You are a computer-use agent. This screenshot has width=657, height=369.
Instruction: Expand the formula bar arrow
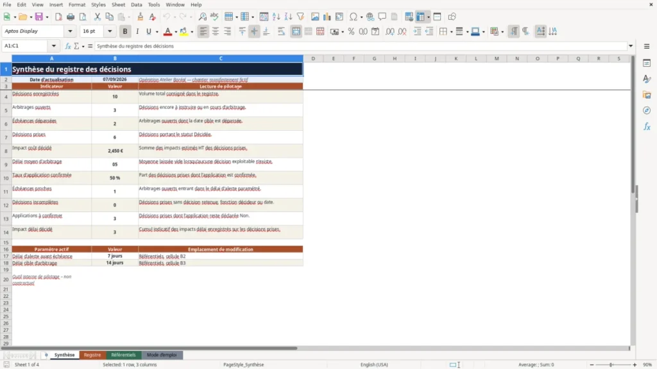631,46
